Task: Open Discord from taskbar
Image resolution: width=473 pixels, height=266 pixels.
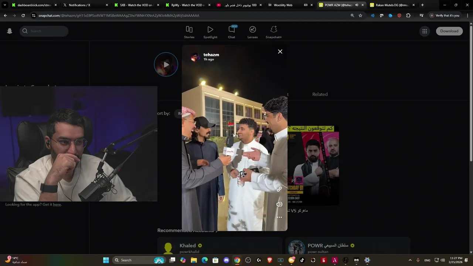Action: pos(226,260)
